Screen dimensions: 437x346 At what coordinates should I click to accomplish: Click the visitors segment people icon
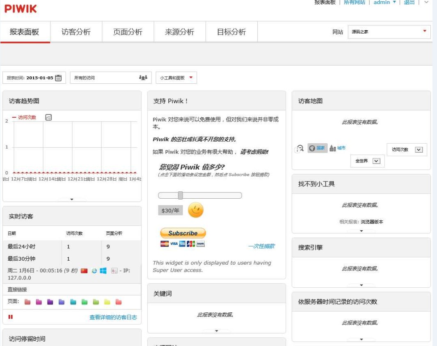(x=143, y=78)
